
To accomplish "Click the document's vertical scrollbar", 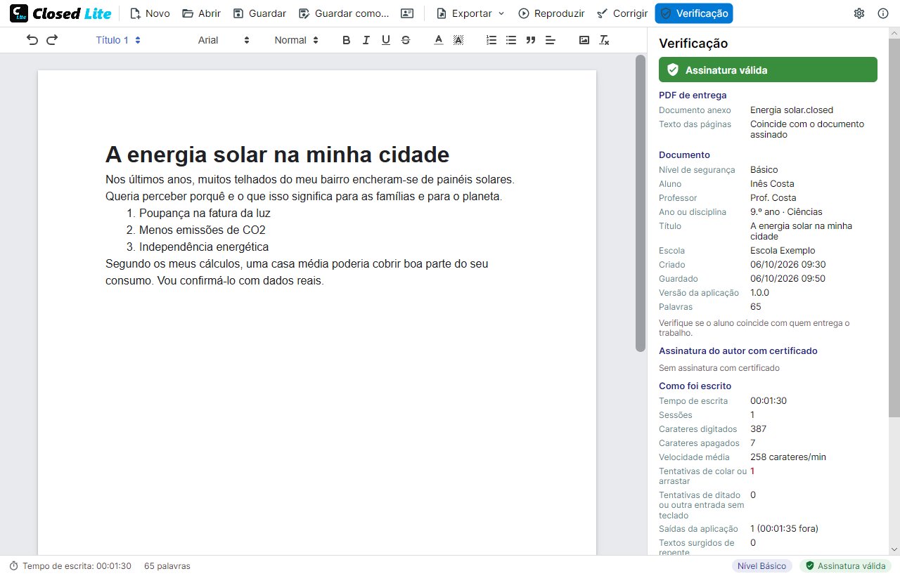I will (641, 204).
